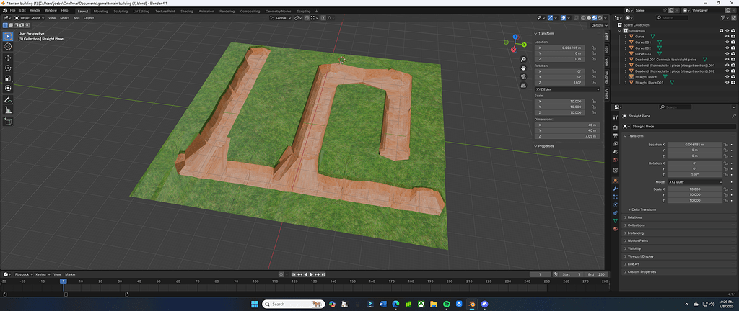Viewport: 739px width, 311px height.
Task: Hide Curve.003 with its eye icon
Action: (727, 53)
